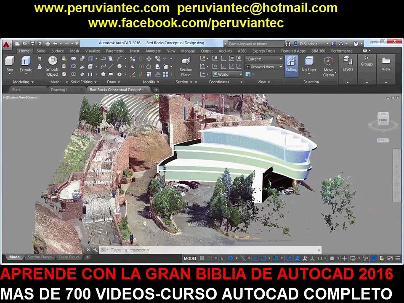Click the View panel button at ribbon end
The image size is (404, 303).
click(386, 64)
